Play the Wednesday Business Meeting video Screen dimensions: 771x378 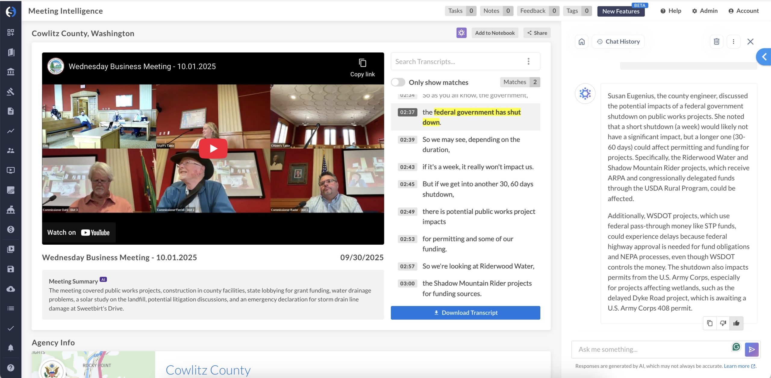[213, 148]
